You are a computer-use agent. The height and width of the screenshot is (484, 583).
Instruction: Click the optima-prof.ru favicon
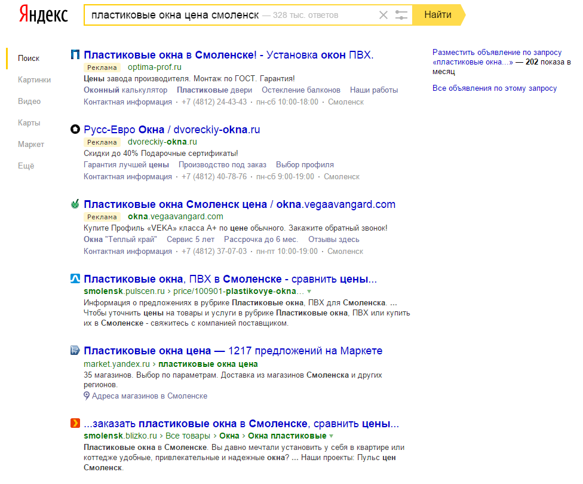pyautogui.click(x=75, y=55)
